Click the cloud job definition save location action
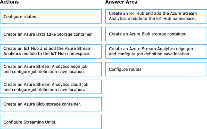Screen dimensions: 207x129 pos(51,87)
